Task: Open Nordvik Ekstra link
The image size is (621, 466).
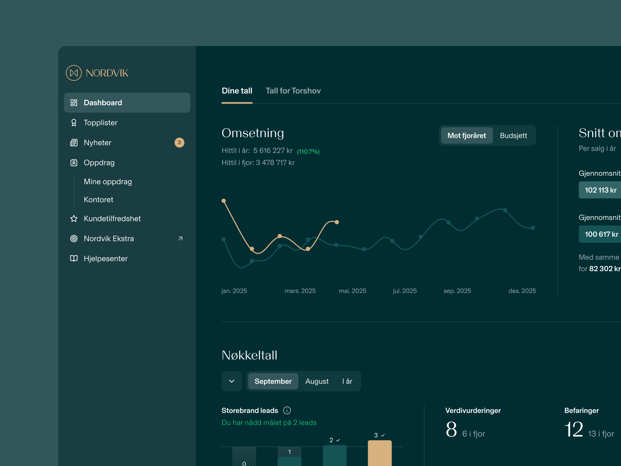Action: (x=127, y=238)
